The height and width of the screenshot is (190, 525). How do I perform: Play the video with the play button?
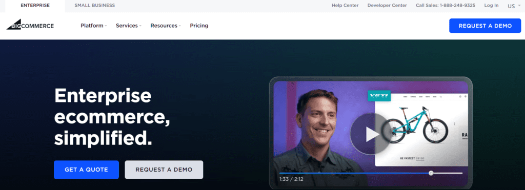(x=371, y=134)
